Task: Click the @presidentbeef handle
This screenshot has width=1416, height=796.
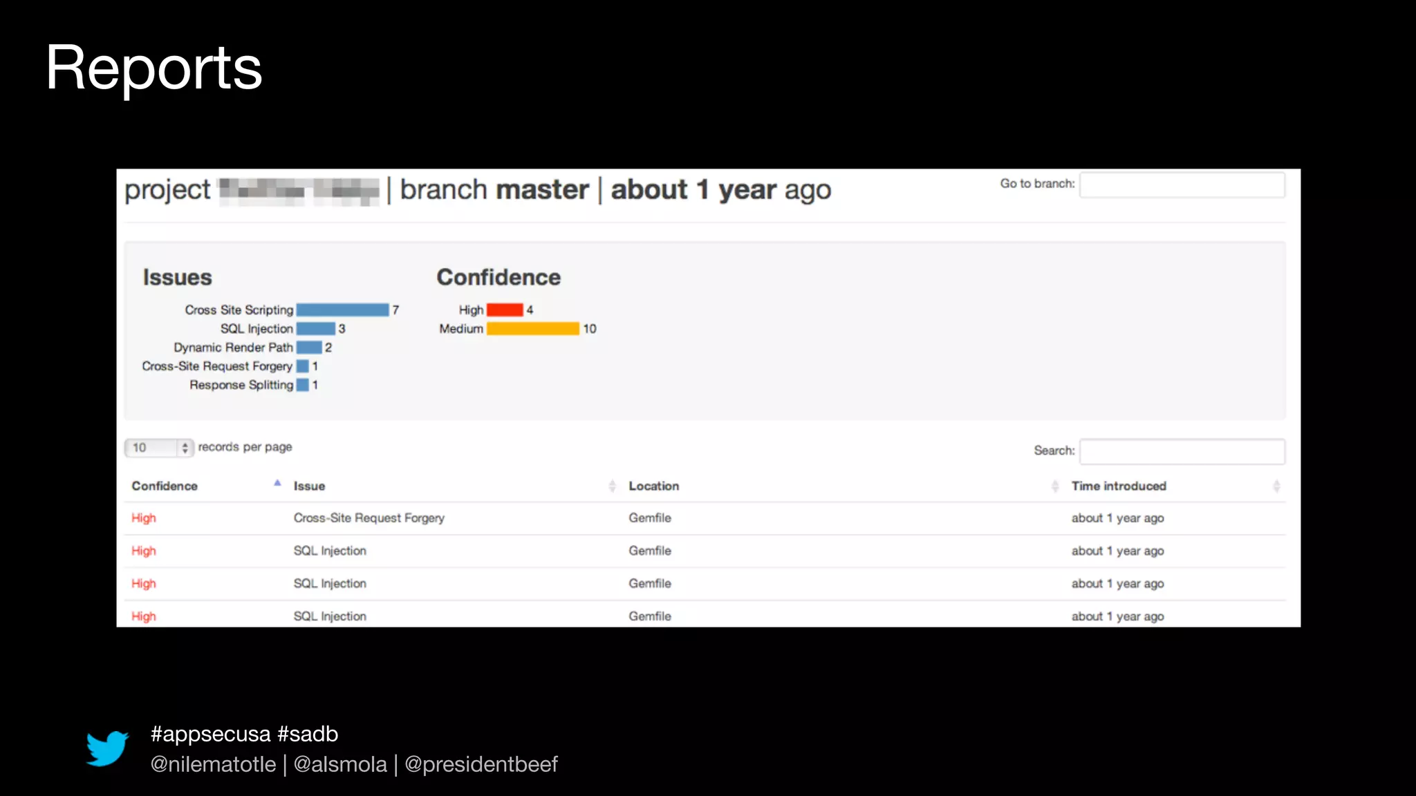Action: pyautogui.click(x=481, y=764)
